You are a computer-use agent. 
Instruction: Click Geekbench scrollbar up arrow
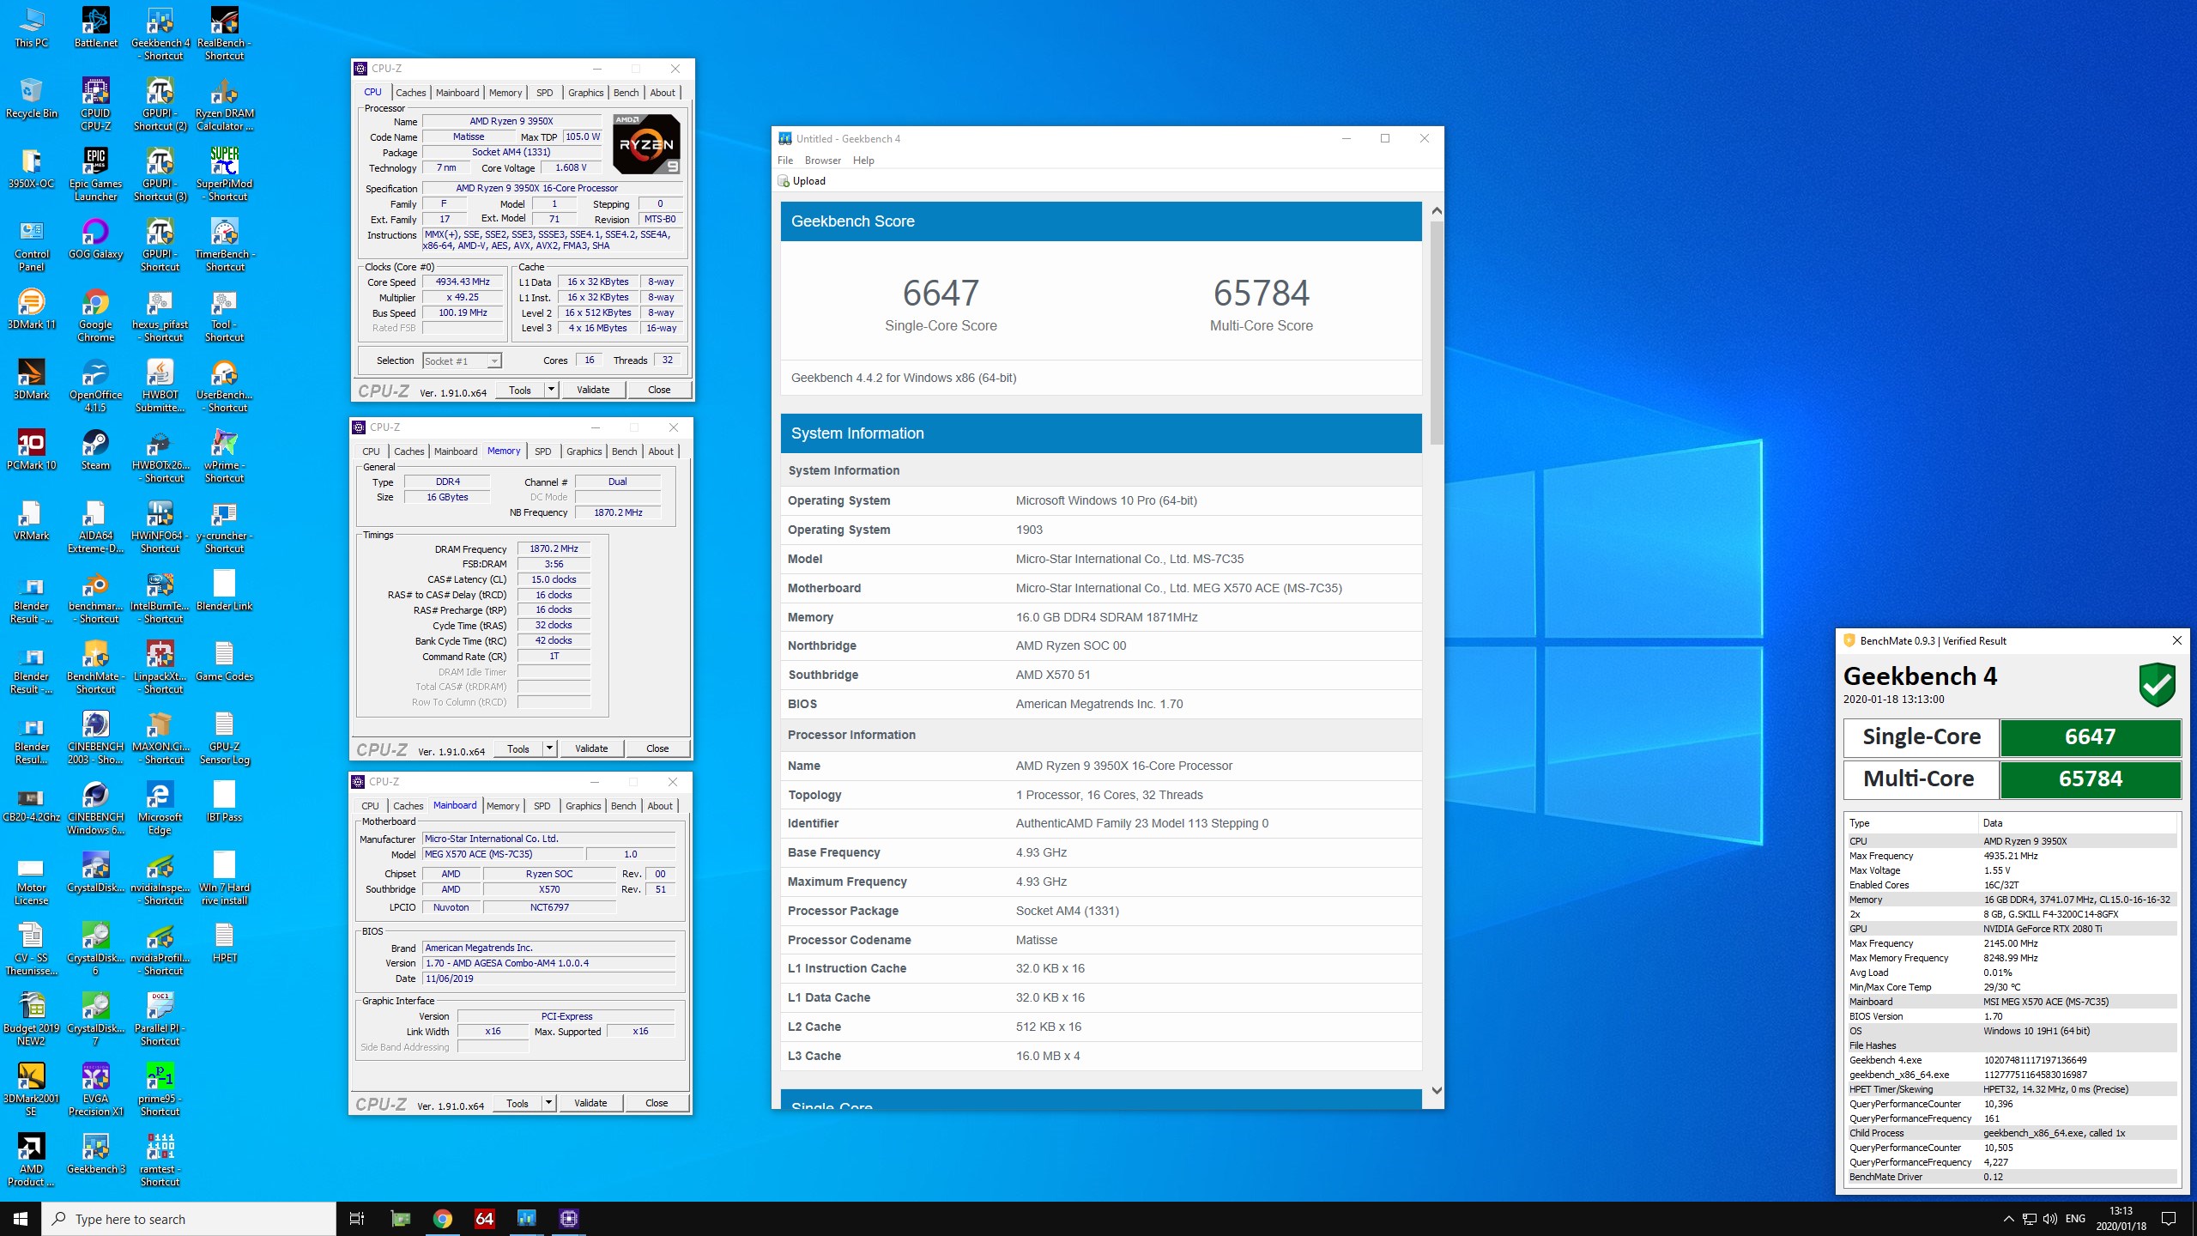[x=1437, y=210]
